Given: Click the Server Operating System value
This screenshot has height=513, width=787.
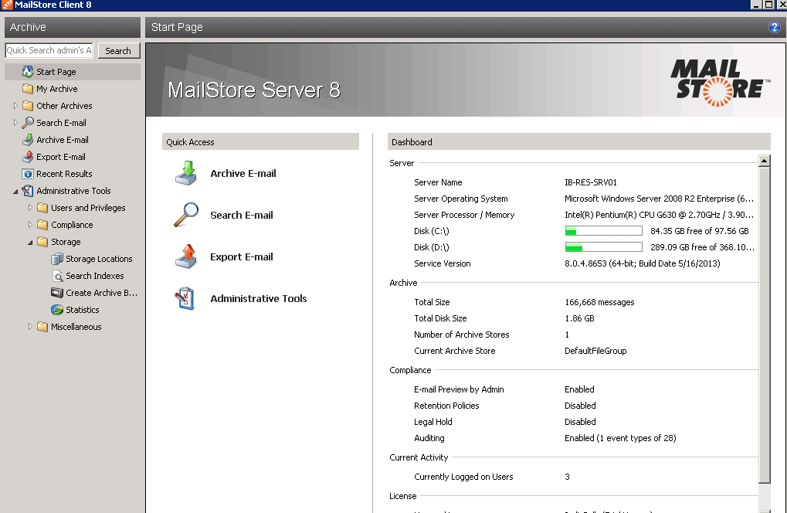Looking at the screenshot, I should click(x=659, y=199).
